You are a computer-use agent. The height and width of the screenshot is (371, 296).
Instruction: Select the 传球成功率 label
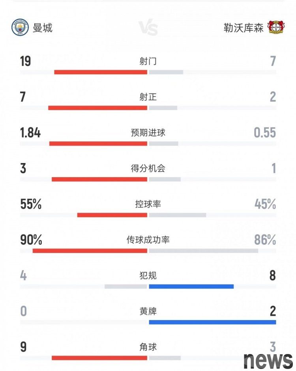click(148, 240)
